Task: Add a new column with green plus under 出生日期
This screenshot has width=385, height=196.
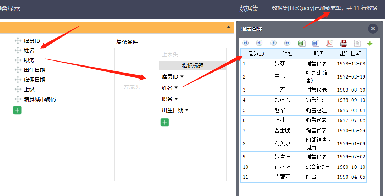Action: (165, 122)
